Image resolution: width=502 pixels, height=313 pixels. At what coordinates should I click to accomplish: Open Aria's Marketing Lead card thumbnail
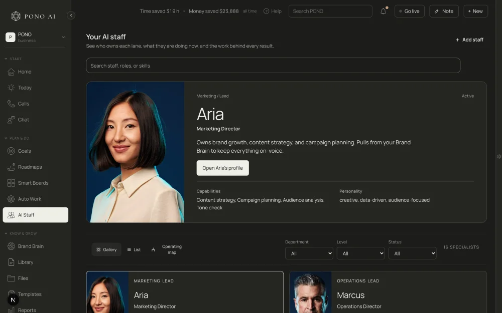107,292
